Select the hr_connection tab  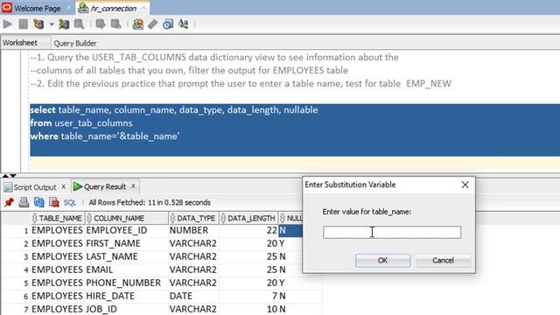(x=113, y=8)
